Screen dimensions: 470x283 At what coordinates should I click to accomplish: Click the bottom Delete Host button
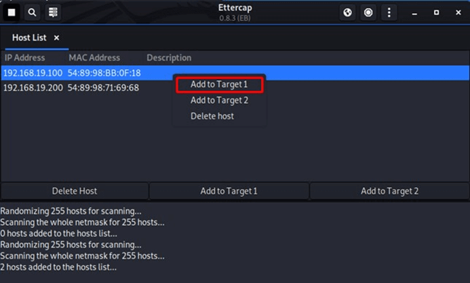tap(75, 191)
